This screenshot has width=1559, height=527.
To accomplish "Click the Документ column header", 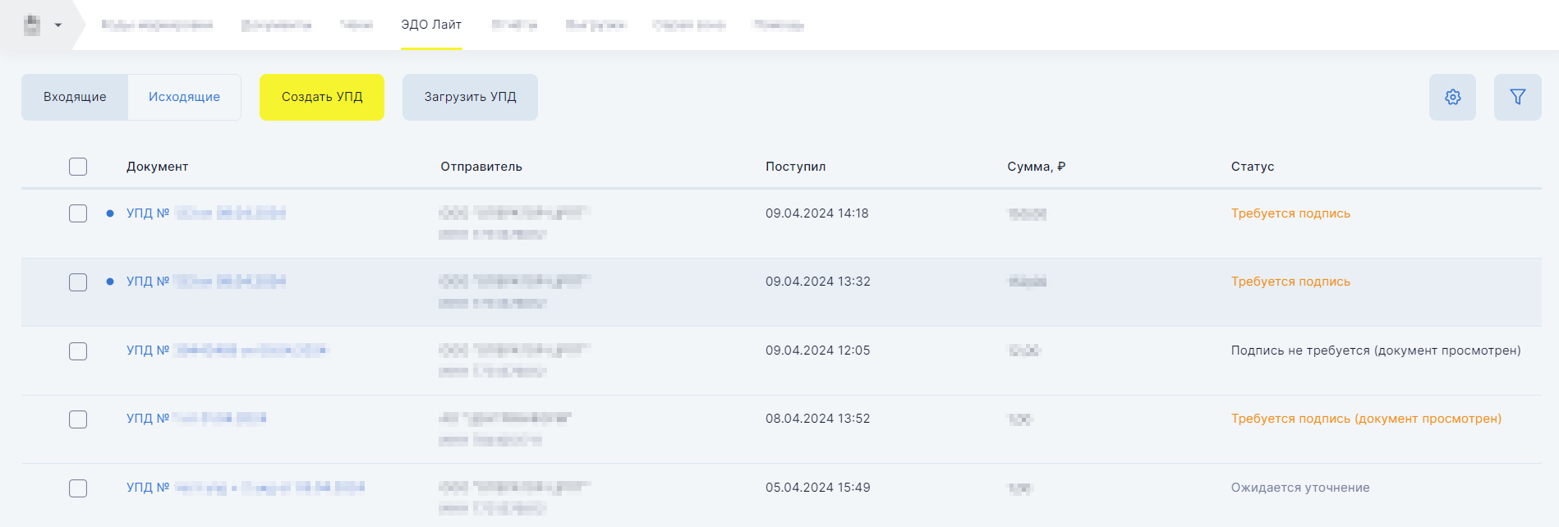I will 158,167.
